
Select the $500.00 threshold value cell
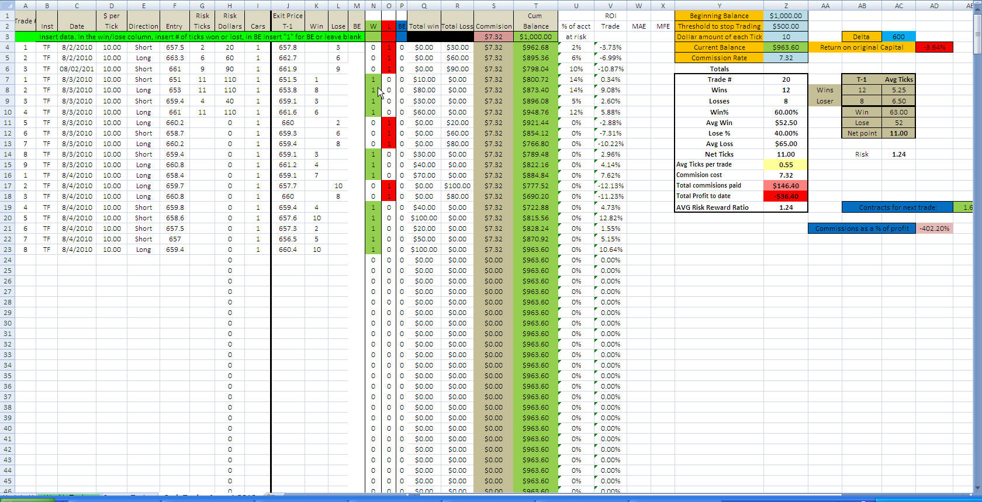pos(786,26)
